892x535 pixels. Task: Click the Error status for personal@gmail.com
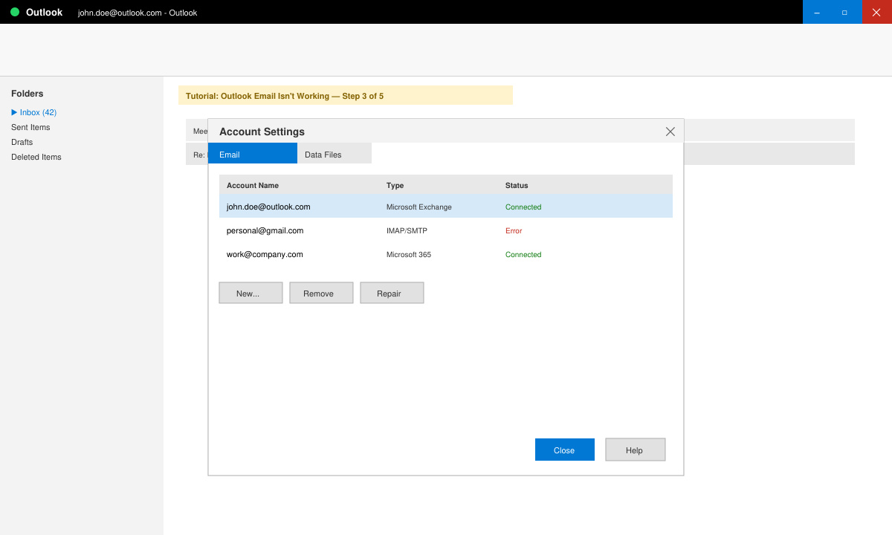pyautogui.click(x=514, y=230)
